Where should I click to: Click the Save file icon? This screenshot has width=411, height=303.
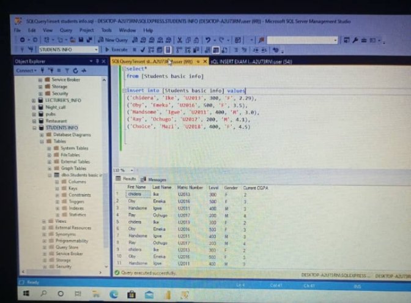81,40
